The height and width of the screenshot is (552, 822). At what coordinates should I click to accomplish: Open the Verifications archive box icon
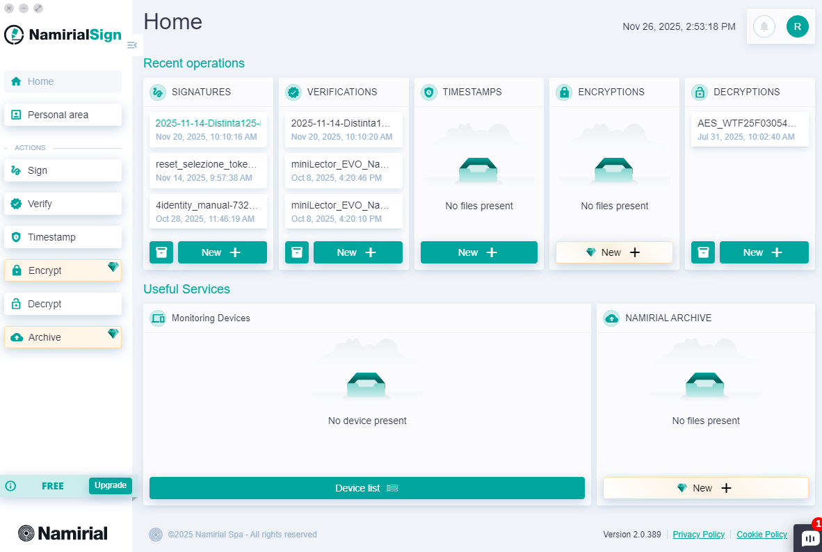tap(297, 252)
